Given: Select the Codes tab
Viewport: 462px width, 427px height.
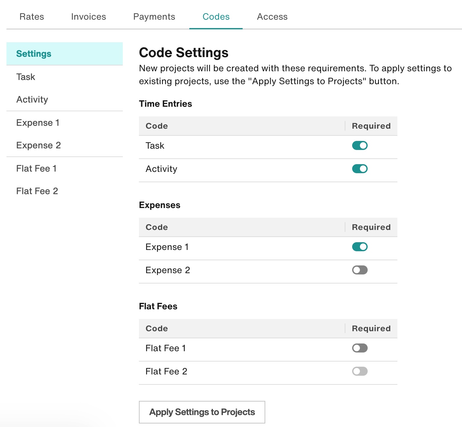Looking at the screenshot, I should (215, 16).
